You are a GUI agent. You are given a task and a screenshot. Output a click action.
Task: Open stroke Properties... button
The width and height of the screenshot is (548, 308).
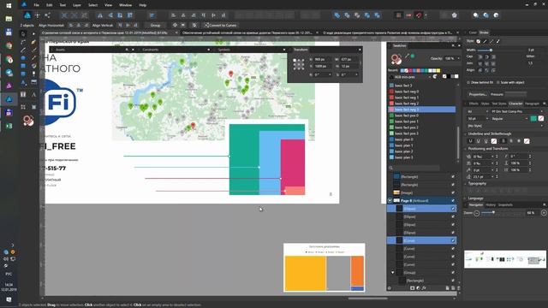pyautogui.click(x=478, y=94)
